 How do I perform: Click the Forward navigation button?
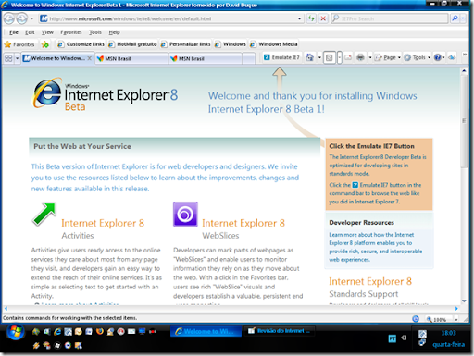[x=21, y=19]
